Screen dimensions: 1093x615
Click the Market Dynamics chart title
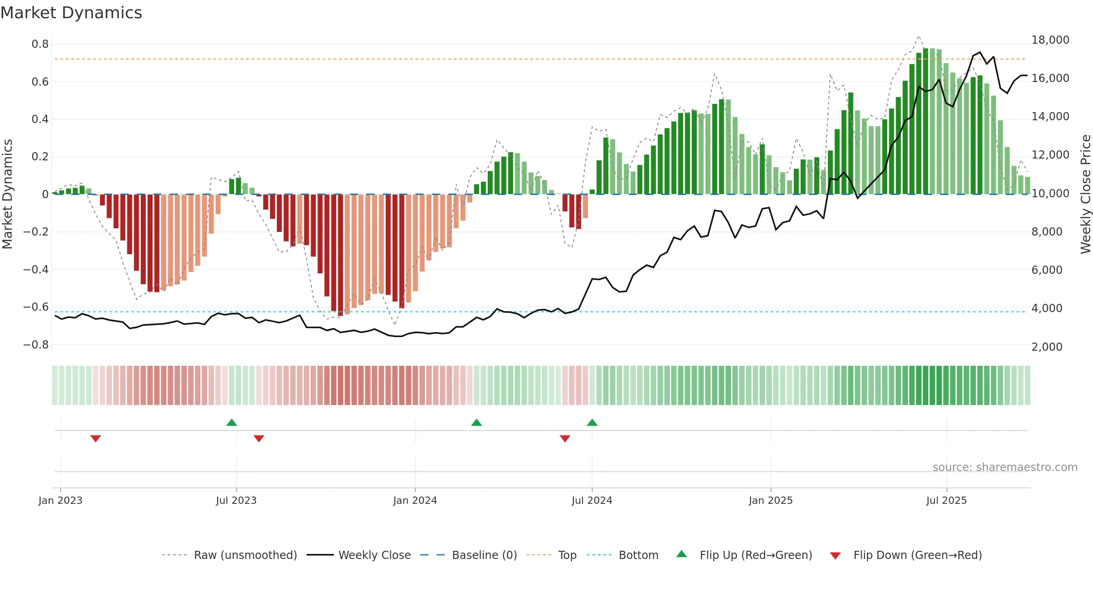[71, 13]
